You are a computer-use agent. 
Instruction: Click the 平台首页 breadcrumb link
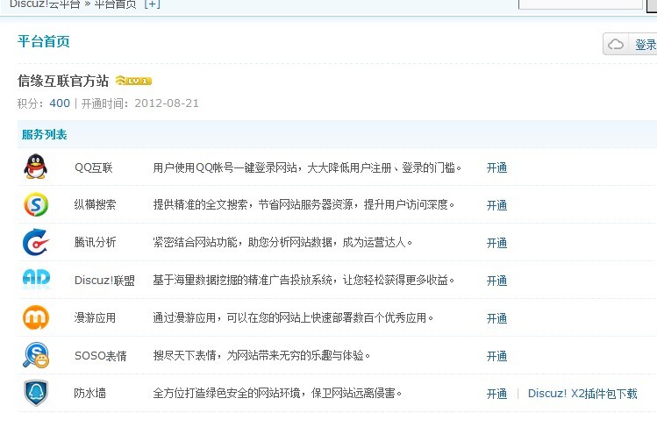point(115,4)
